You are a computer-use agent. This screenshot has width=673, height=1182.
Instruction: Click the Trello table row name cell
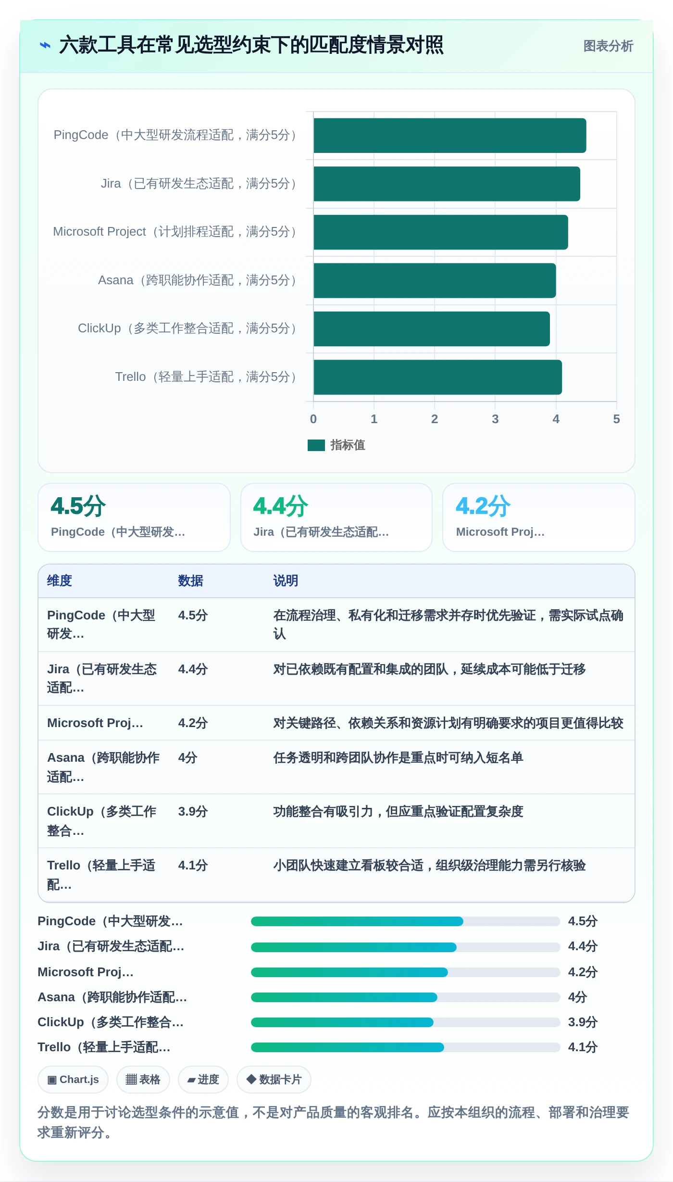coord(104,875)
